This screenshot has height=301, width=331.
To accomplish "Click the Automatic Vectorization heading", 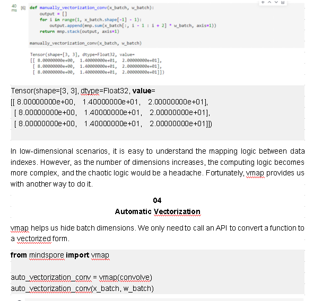I will click(157, 211).
